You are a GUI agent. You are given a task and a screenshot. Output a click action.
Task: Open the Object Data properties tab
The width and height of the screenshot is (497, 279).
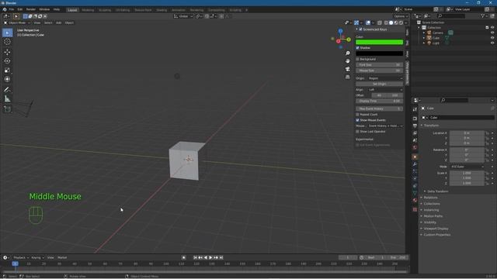click(x=415, y=193)
